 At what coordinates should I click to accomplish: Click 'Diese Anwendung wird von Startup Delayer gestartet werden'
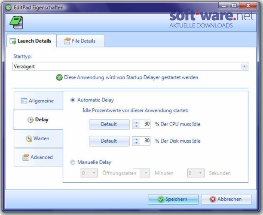[131, 77]
